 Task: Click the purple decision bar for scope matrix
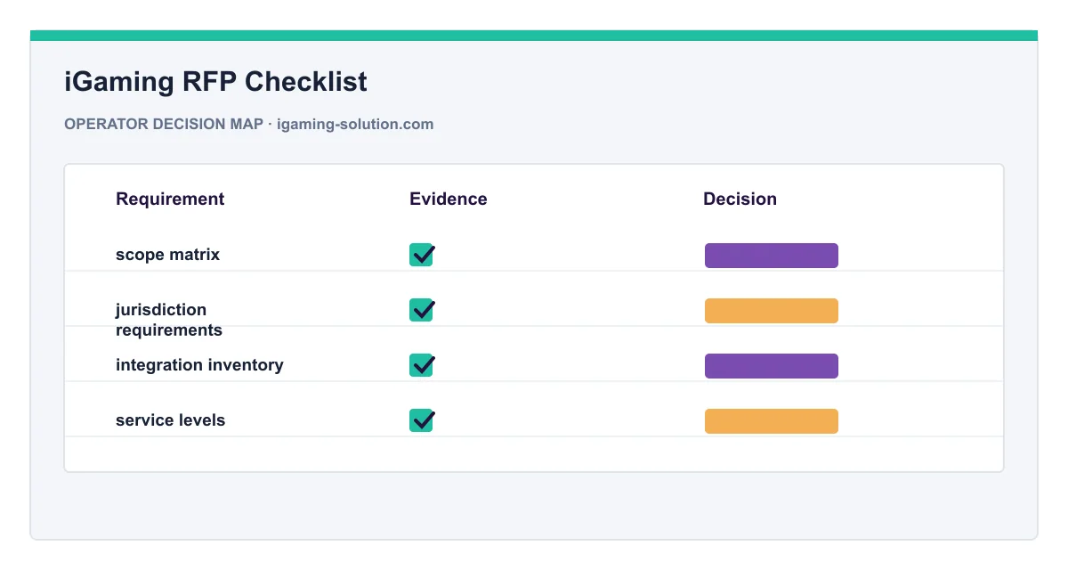[x=772, y=256]
